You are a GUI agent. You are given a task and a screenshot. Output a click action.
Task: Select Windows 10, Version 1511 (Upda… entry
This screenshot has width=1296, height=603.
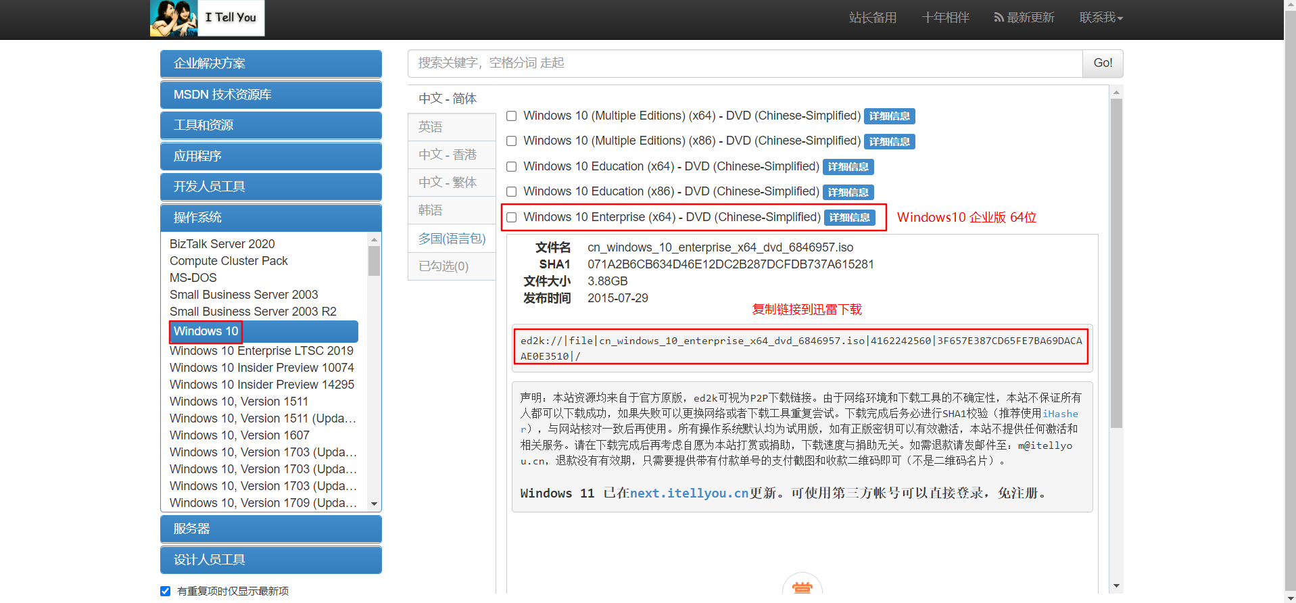(263, 418)
